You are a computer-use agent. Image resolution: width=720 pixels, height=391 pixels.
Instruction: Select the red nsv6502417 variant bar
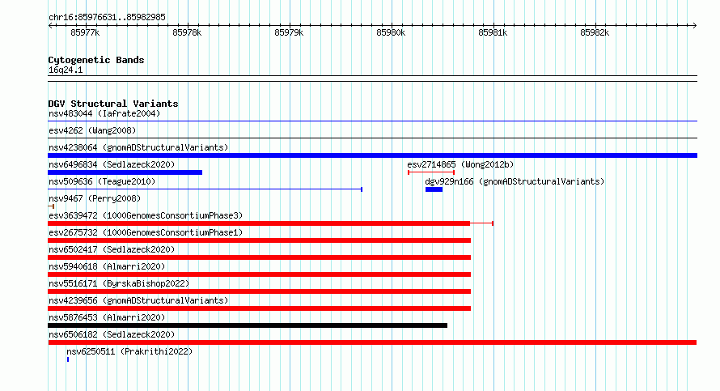click(x=260, y=257)
